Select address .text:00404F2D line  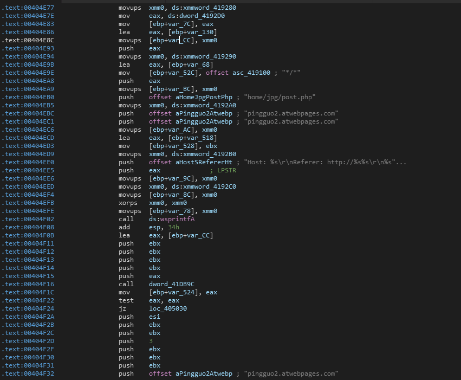tap(28, 341)
